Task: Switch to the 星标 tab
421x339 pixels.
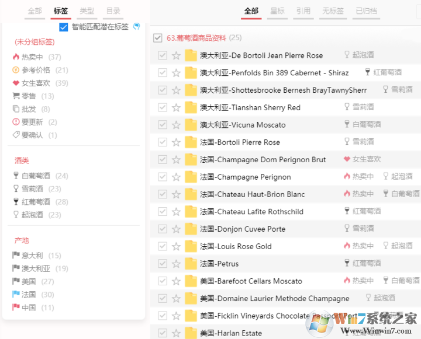Action: 277,11
